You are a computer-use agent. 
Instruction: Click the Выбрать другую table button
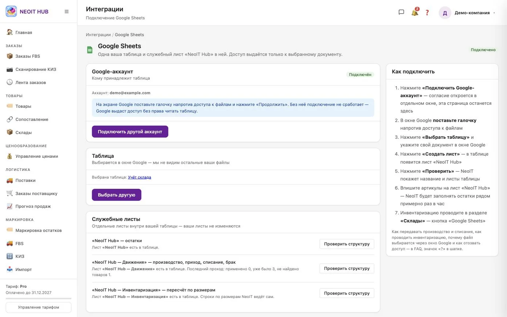(x=116, y=195)
